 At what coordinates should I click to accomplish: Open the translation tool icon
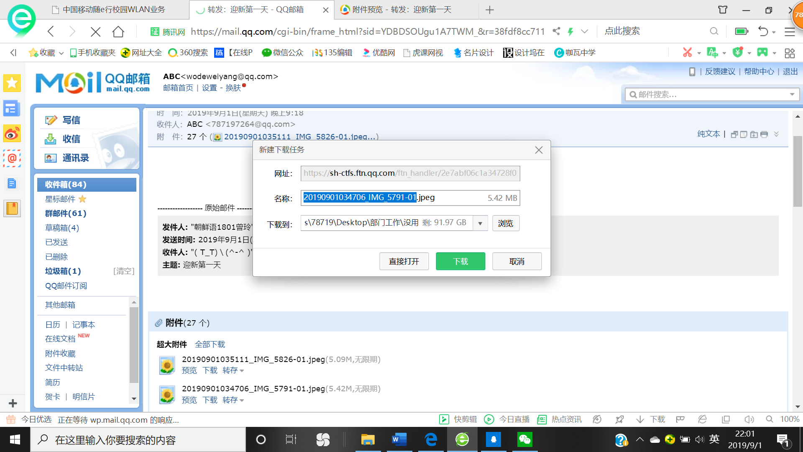713,52
